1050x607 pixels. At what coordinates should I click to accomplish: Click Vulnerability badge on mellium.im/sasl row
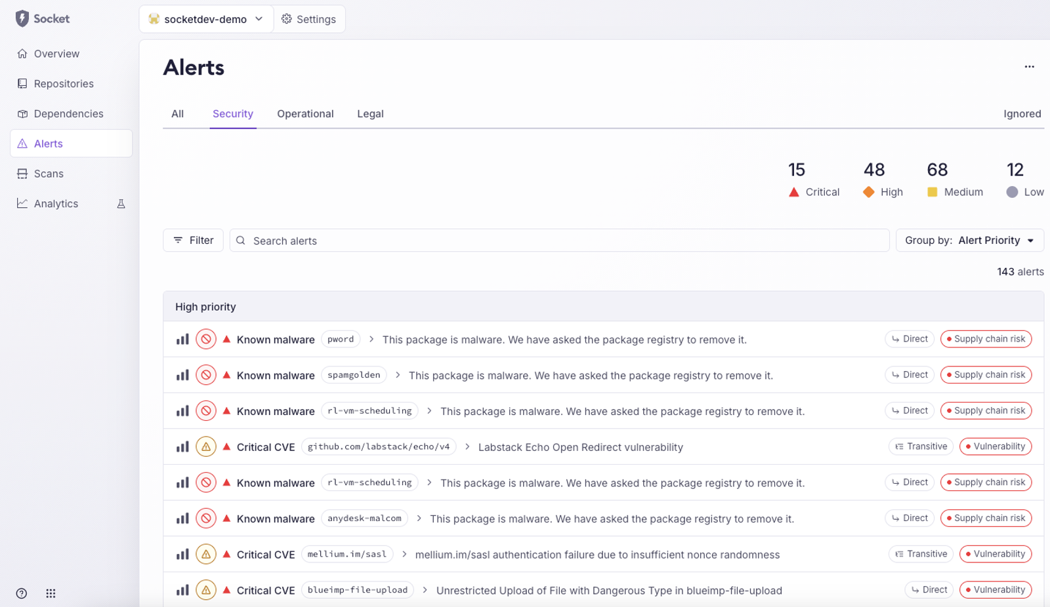pos(995,554)
